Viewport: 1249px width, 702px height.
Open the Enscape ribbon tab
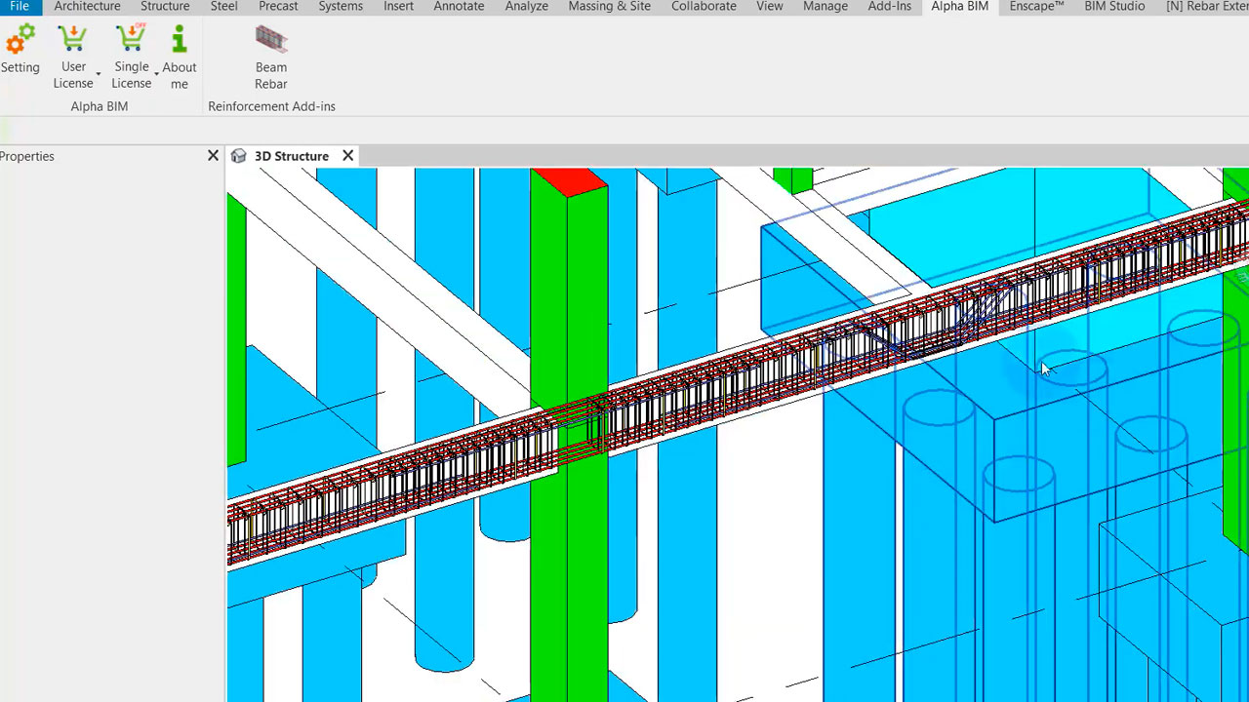pyautogui.click(x=1036, y=7)
